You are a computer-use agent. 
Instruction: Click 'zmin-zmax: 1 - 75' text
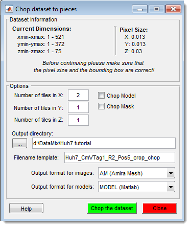pyautogui.click(x=39, y=51)
